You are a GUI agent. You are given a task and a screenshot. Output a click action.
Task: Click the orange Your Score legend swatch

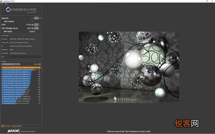[2, 126]
